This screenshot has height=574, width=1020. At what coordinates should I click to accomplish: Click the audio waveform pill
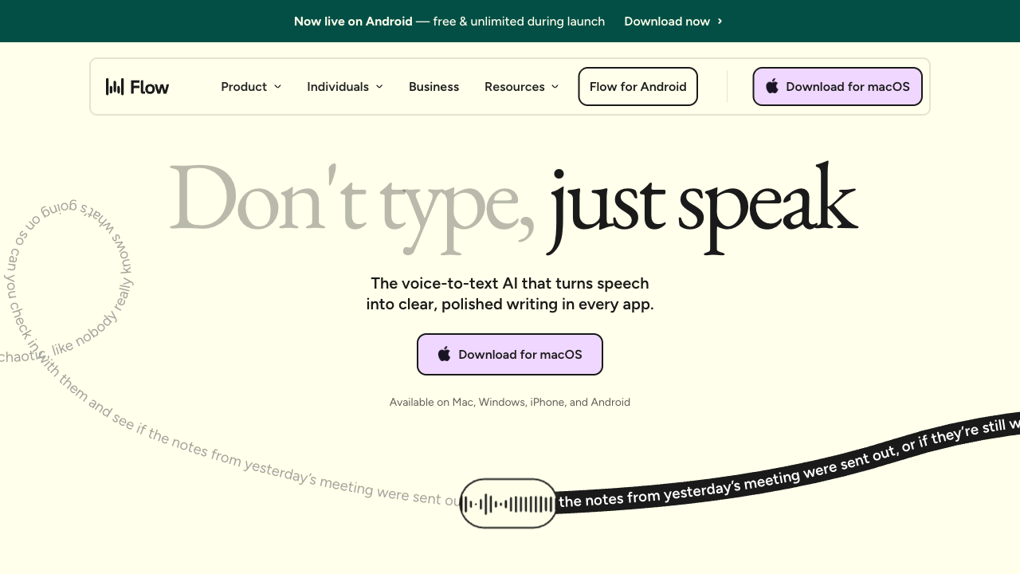[x=508, y=503]
